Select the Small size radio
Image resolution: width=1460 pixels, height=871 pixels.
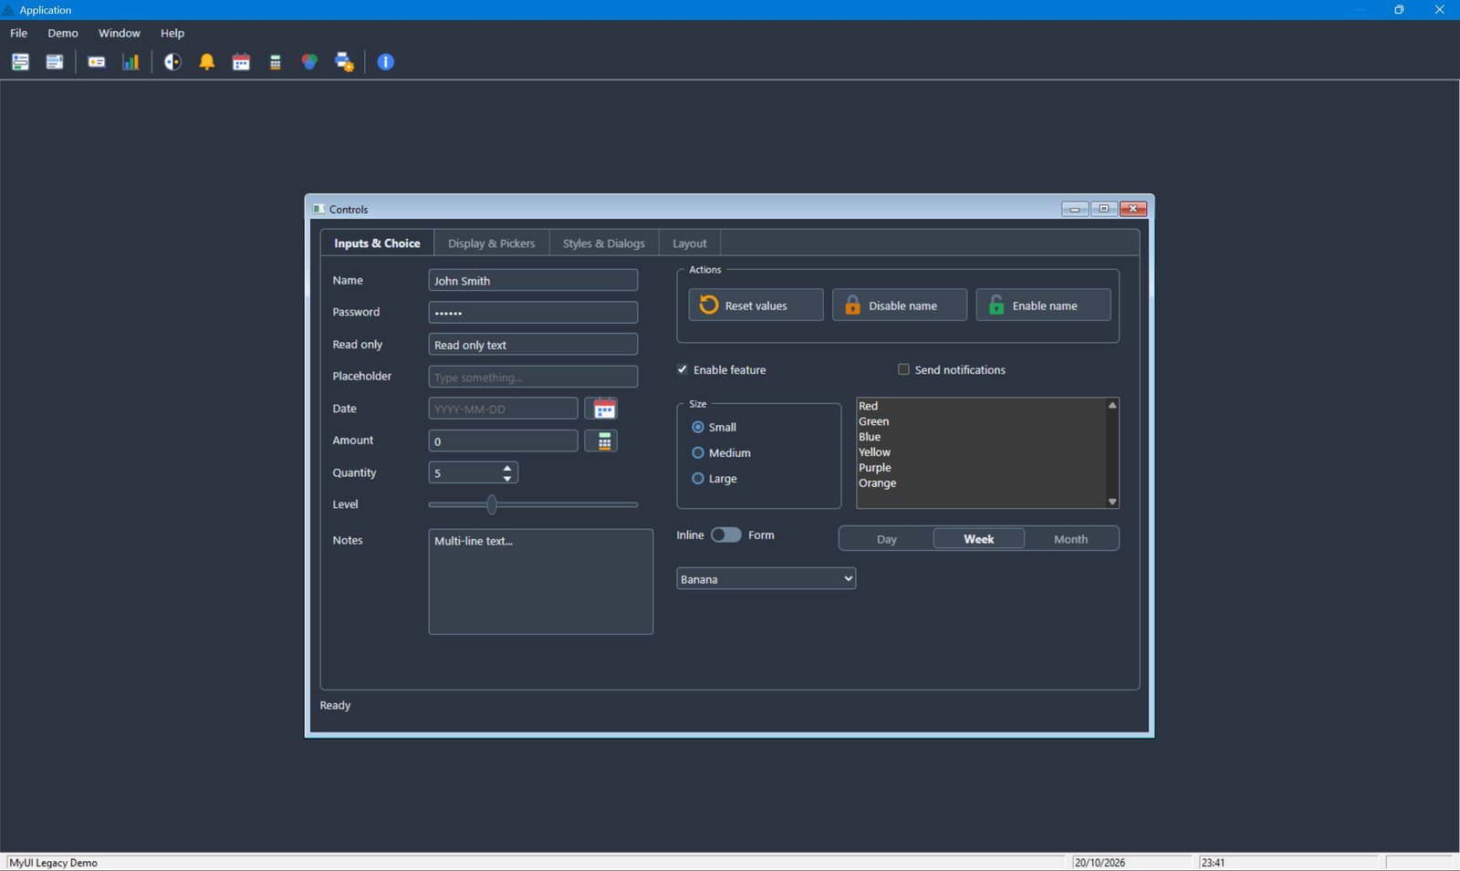click(698, 427)
